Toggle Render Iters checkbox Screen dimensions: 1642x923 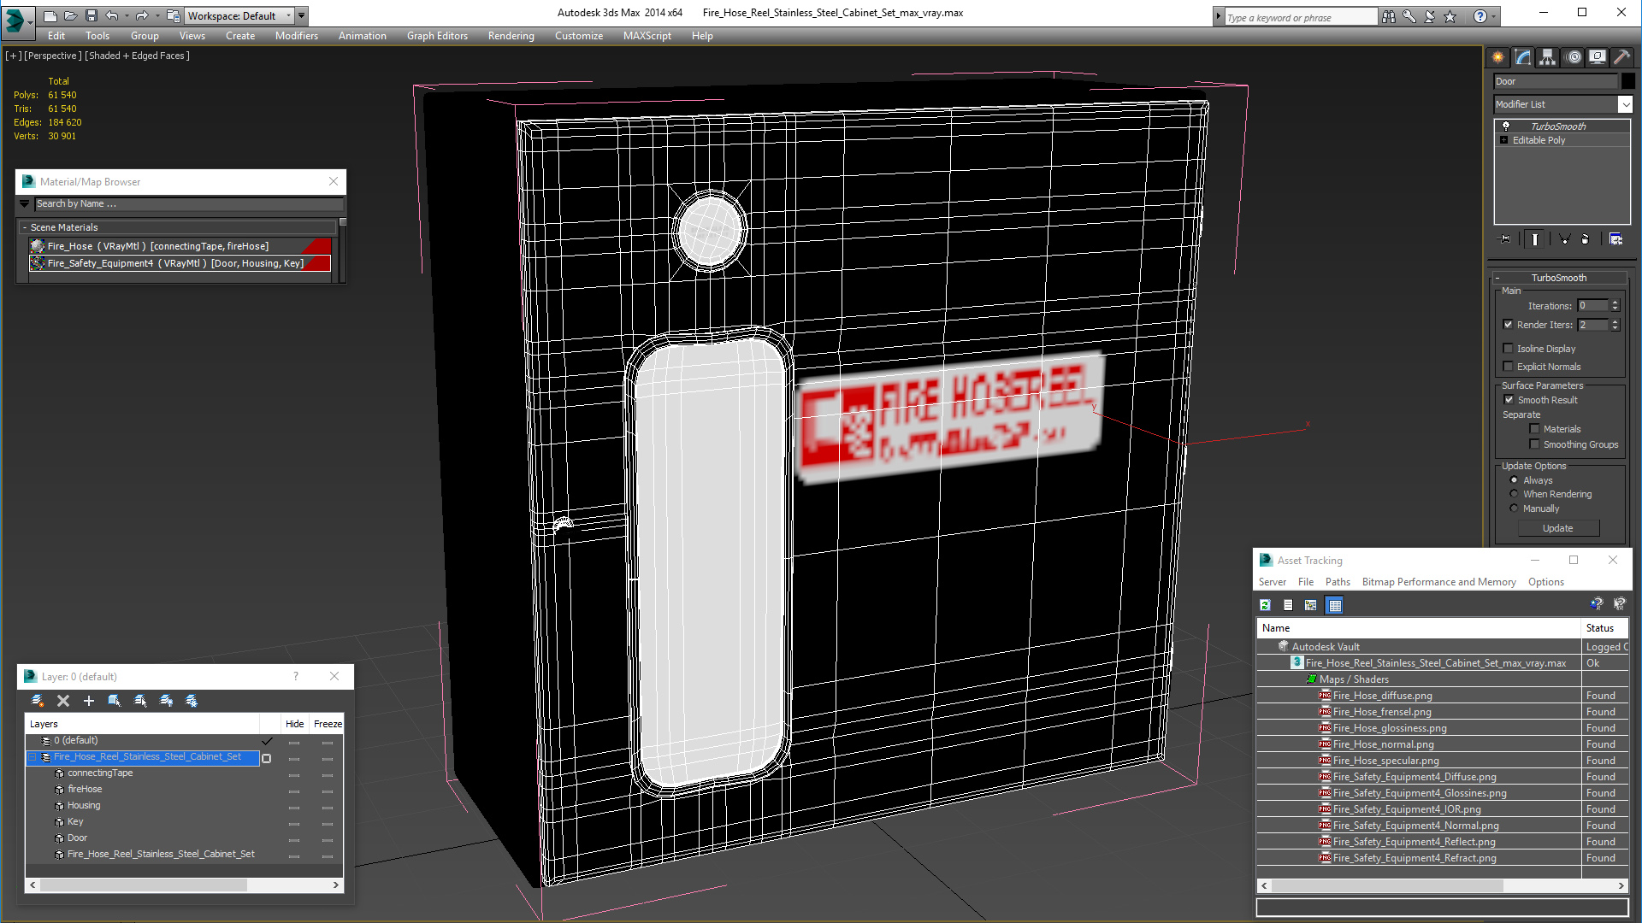point(1509,325)
